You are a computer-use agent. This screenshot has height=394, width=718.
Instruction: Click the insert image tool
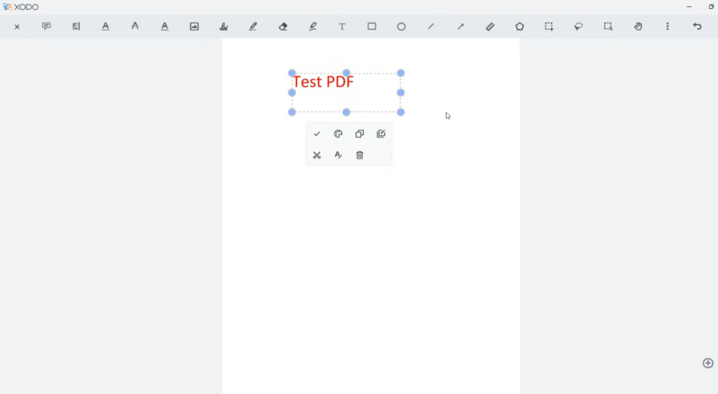pyautogui.click(x=194, y=27)
